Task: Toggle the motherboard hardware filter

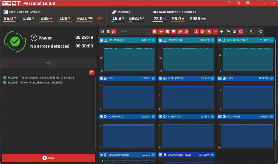Action: (x=167, y=32)
